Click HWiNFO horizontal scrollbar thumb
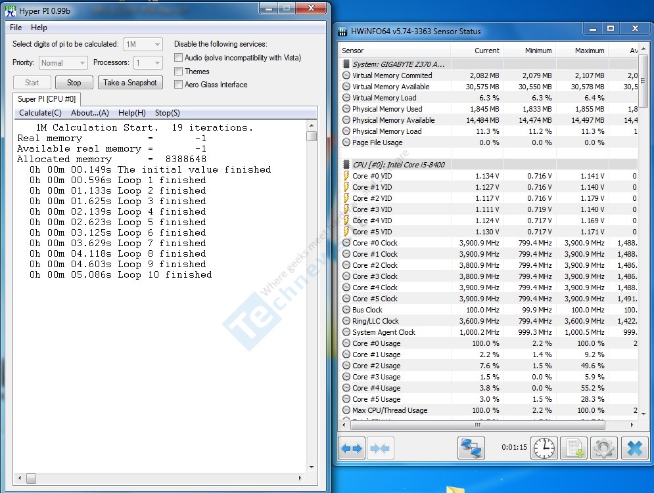 (478, 425)
